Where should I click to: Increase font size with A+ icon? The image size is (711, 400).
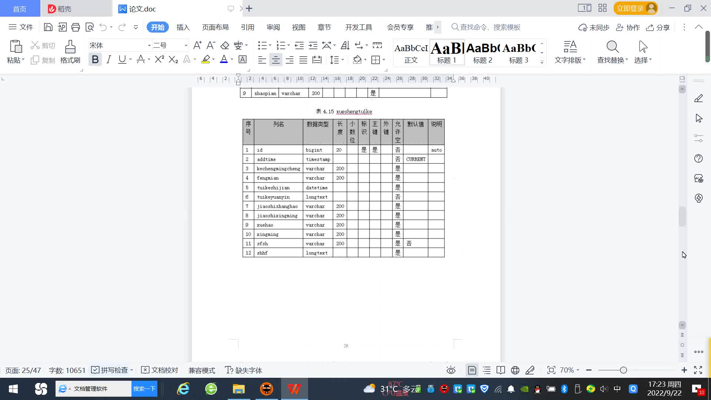(197, 45)
